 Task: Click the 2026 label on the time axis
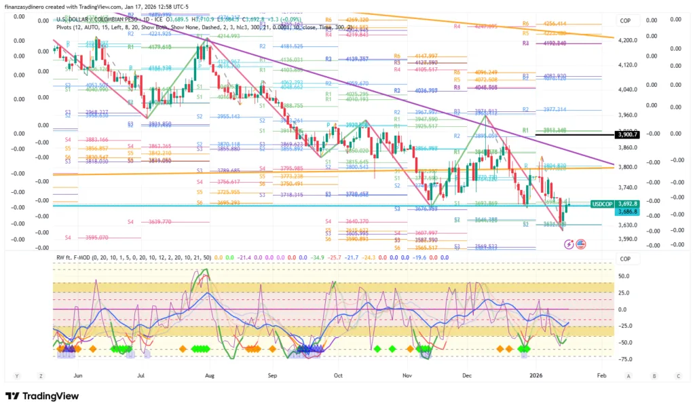click(536, 375)
